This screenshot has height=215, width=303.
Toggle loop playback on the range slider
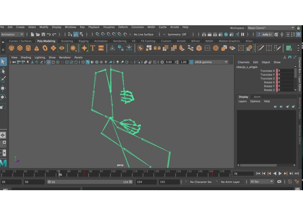[x=279, y=181]
